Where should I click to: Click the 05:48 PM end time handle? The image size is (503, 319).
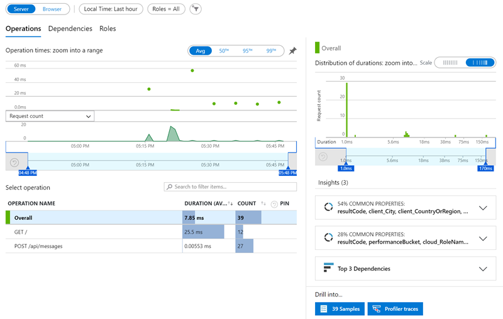pyautogui.click(x=288, y=173)
